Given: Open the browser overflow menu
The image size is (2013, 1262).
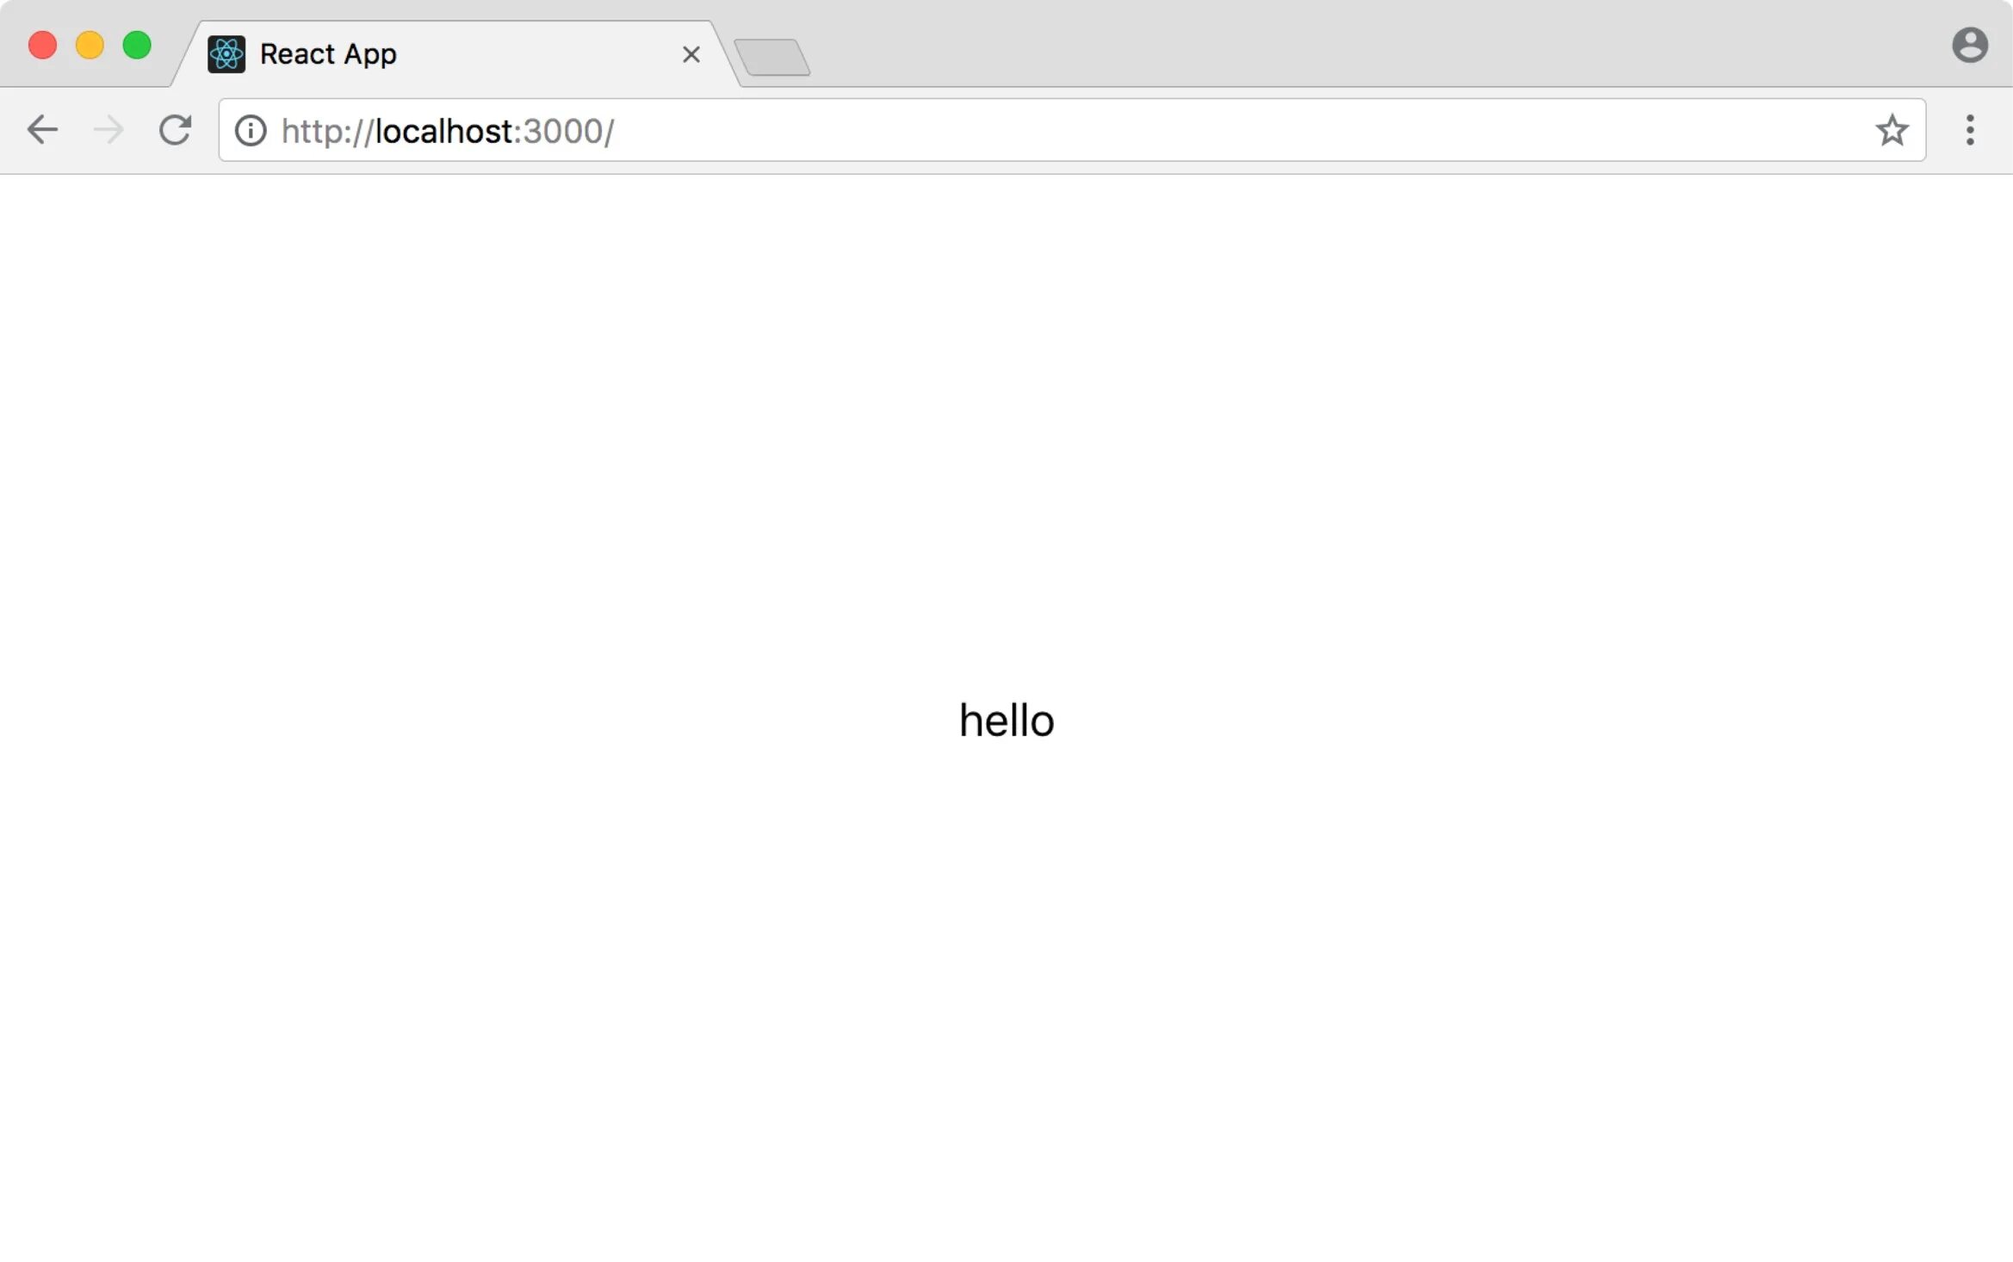Looking at the screenshot, I should coord(1973,129).
